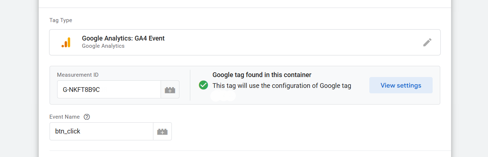Focus the Event Name input containing btn_click
488x157 pixels.
101,132
